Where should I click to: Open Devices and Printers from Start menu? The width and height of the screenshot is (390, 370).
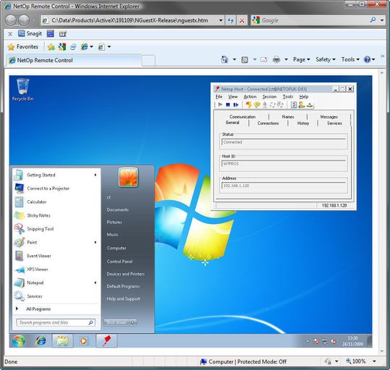(126, 274)
